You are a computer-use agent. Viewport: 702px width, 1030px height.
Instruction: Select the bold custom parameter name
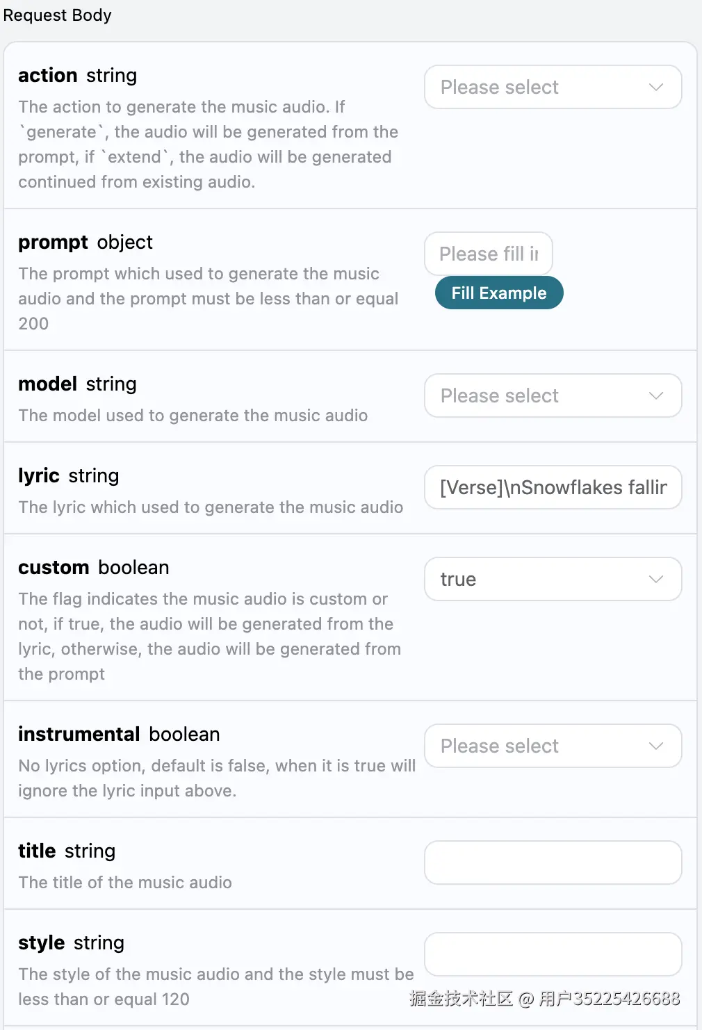click(x=54, y=567)
